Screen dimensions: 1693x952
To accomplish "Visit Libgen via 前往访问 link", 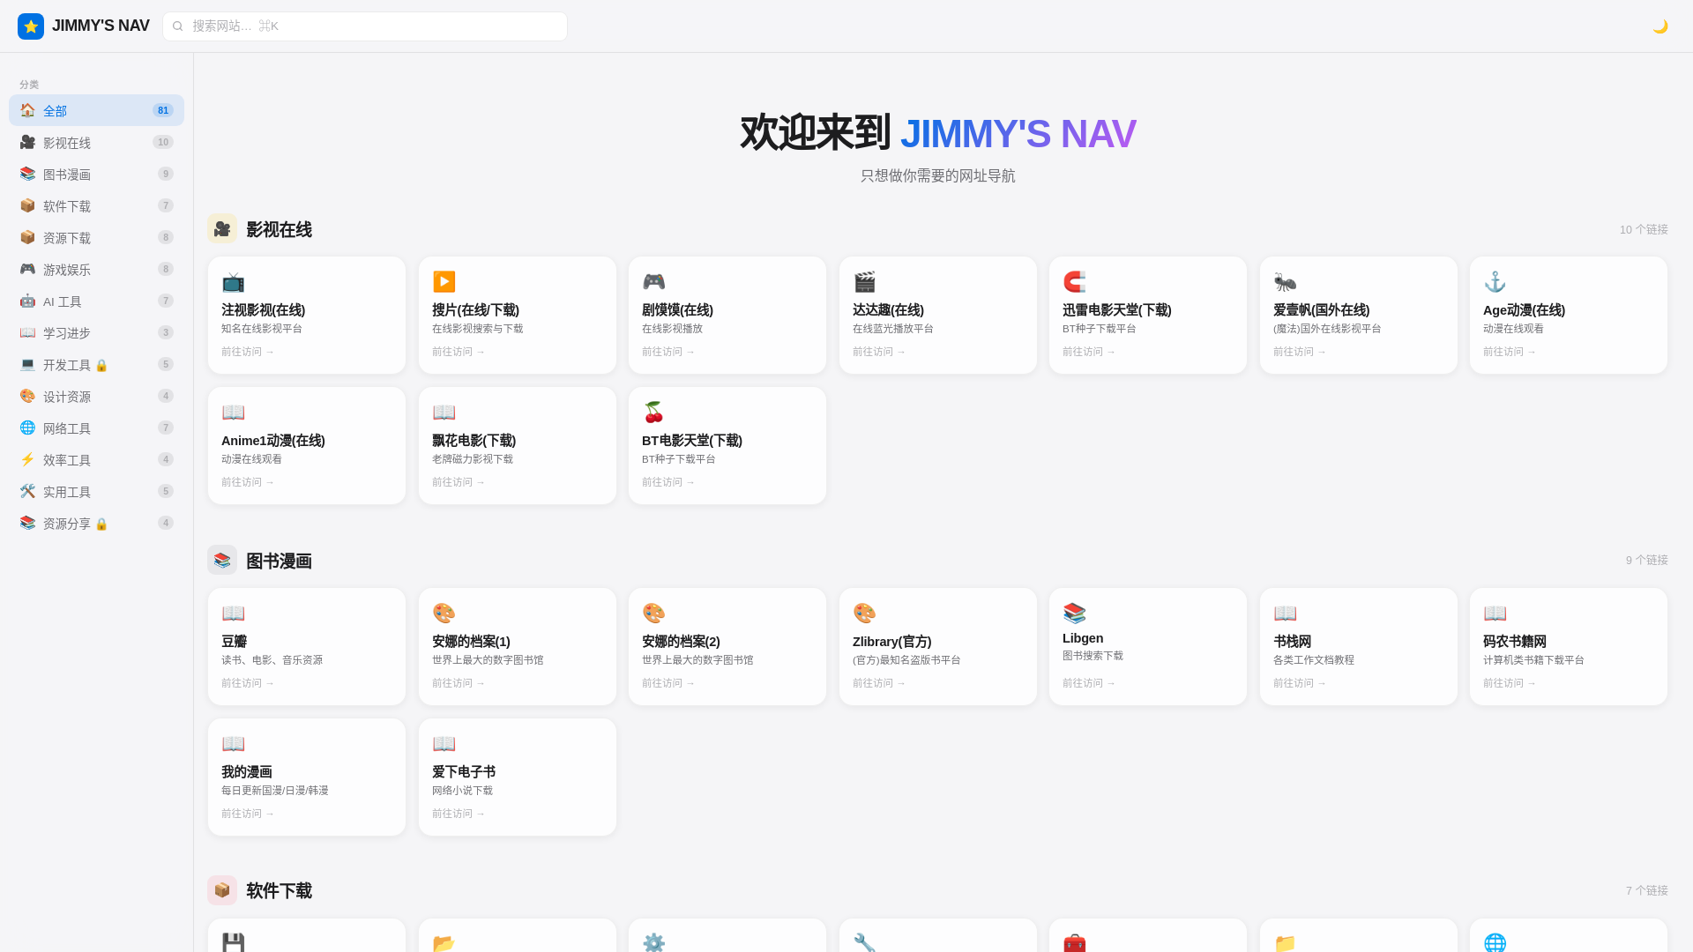I will click(x=1089, y=683).
